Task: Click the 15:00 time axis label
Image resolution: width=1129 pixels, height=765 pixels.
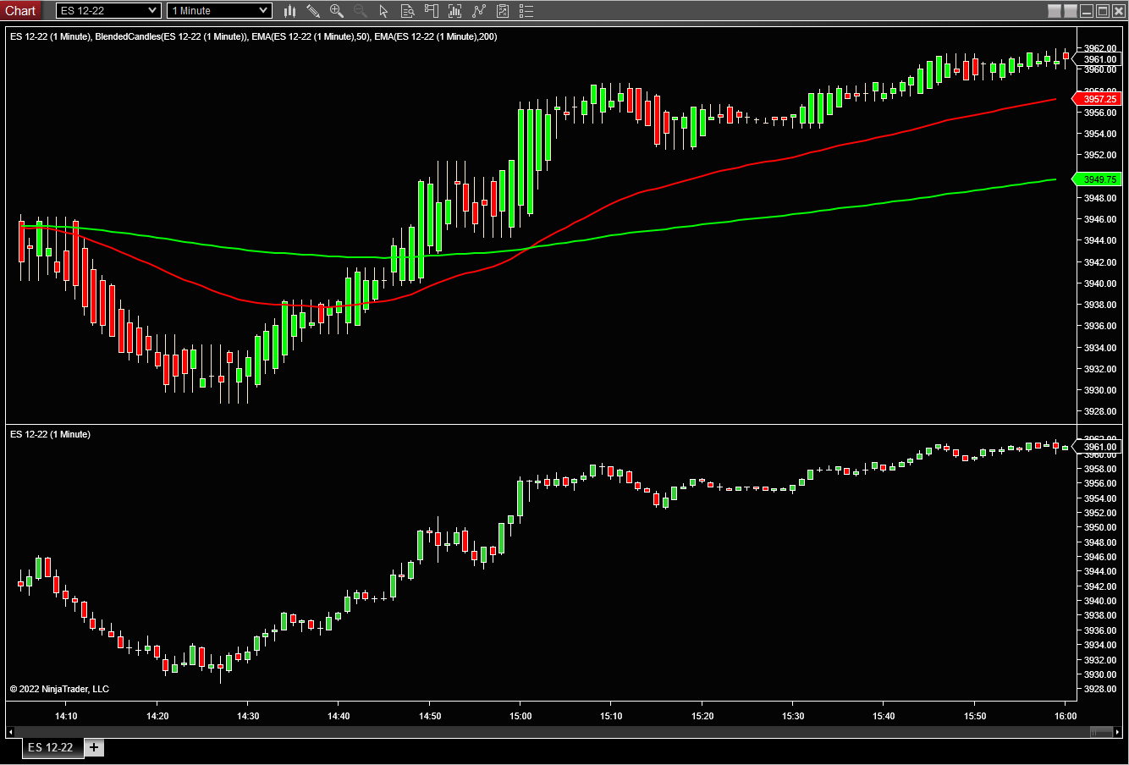Action: click(520, 716)
